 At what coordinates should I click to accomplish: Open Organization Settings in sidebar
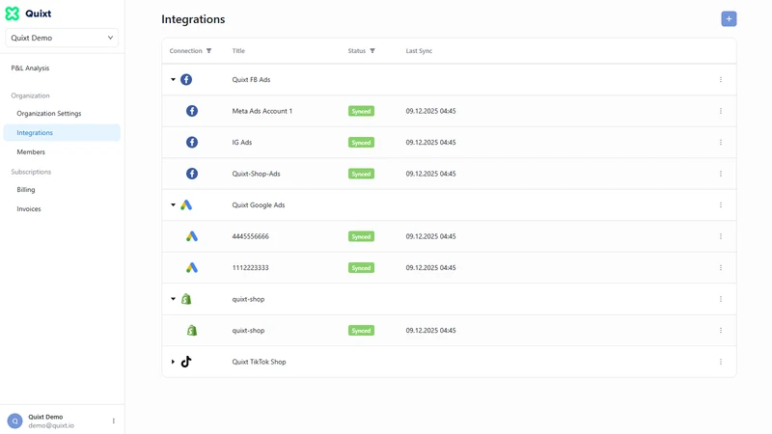tap(49, 113)
